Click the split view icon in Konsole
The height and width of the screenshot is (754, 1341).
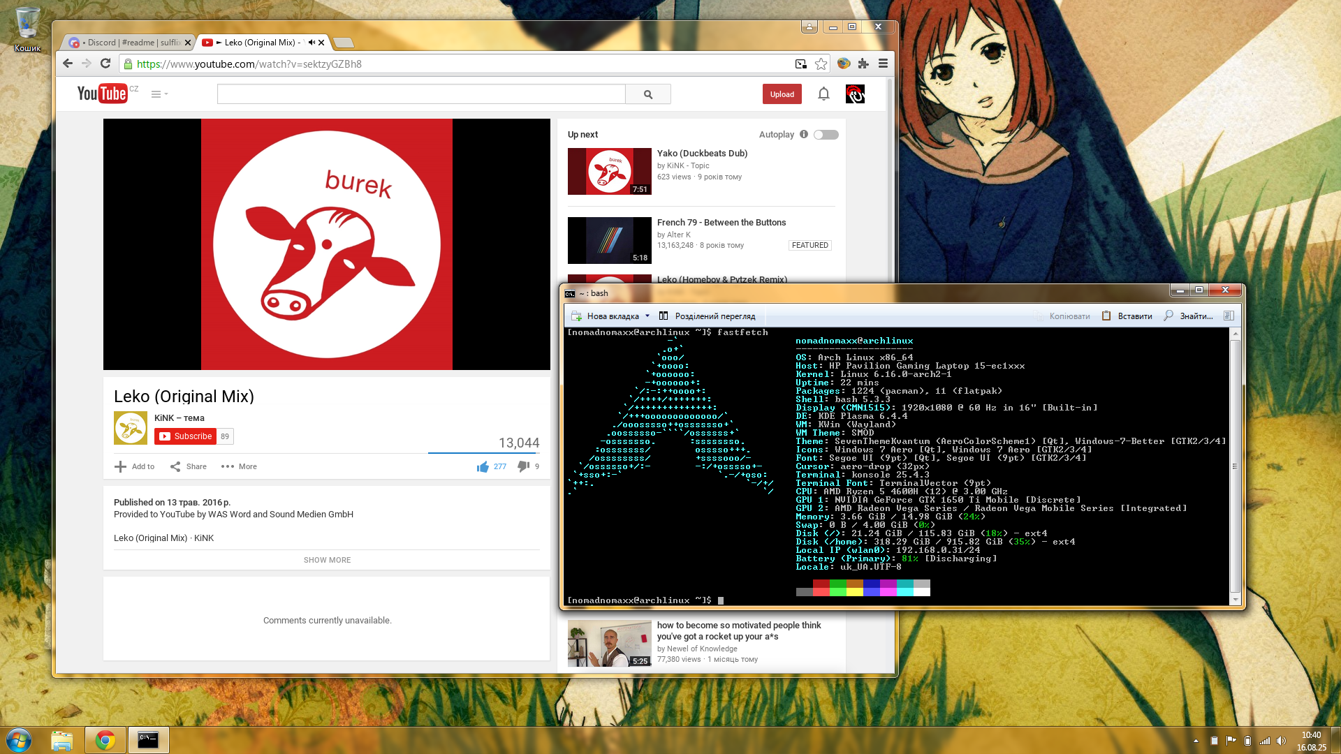664,316
